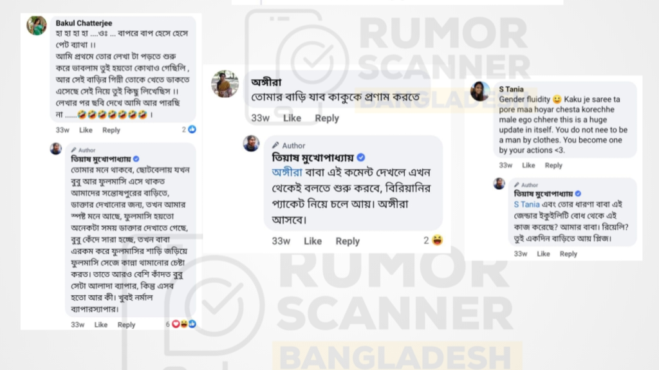
Task: Click the author avatar beside the middle reply
Action: click(251, 143)
